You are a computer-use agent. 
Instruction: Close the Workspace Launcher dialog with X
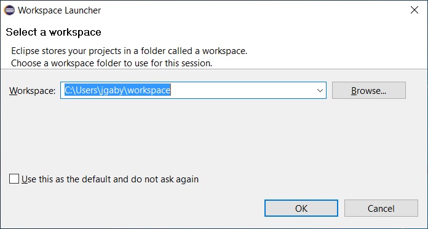[x=414, y=10]
